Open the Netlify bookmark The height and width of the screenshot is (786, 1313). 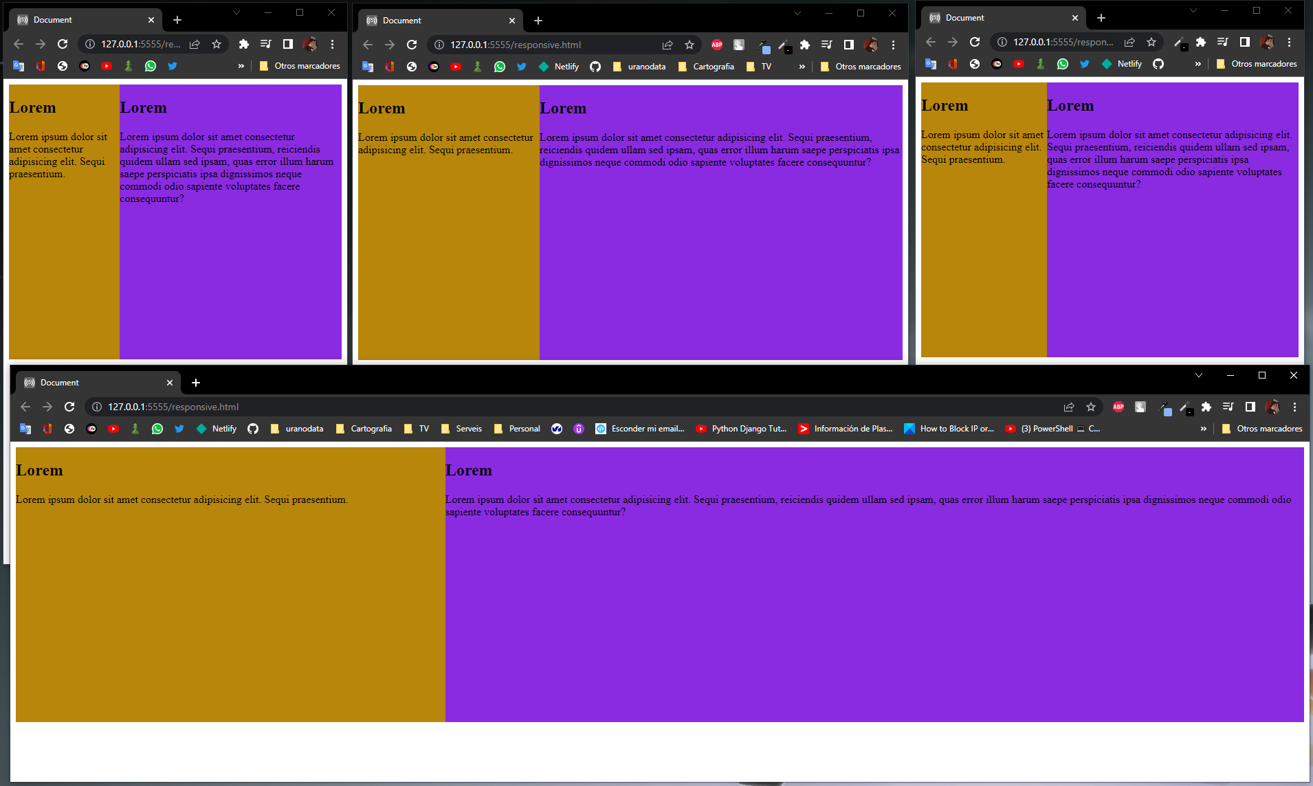(216, 428)
